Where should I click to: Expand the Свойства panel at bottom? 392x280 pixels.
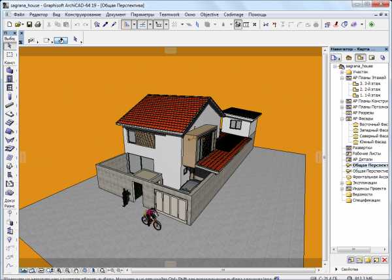(337, 269)
